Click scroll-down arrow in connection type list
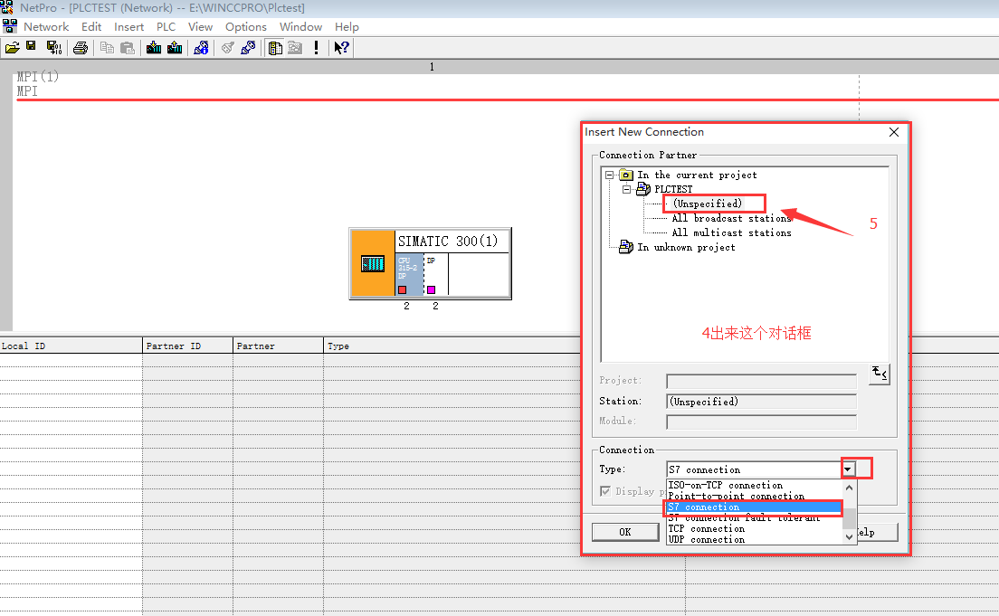The image size is (999, 616). [849, 537]
